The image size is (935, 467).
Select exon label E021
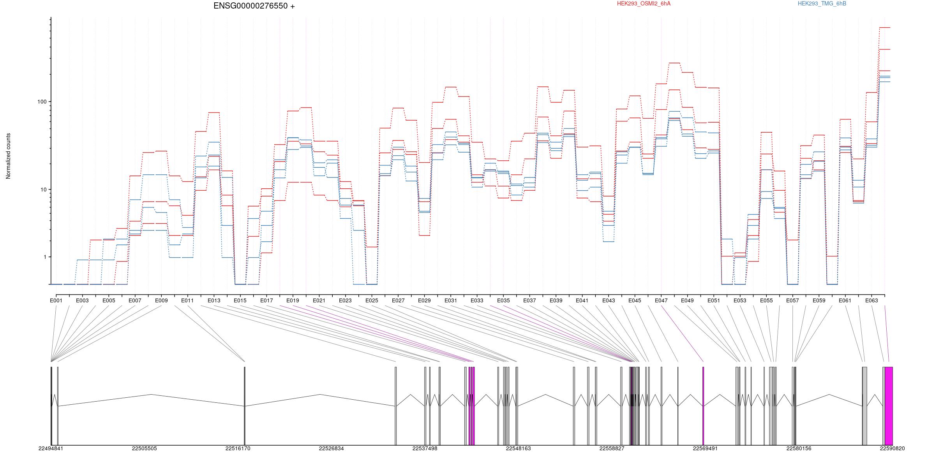(319, 300)
